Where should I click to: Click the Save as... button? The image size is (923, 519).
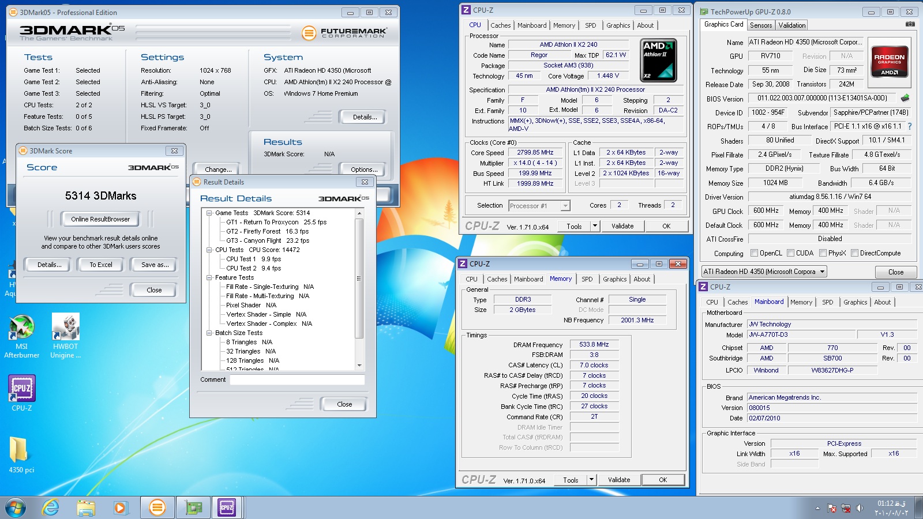pos(155,265)
